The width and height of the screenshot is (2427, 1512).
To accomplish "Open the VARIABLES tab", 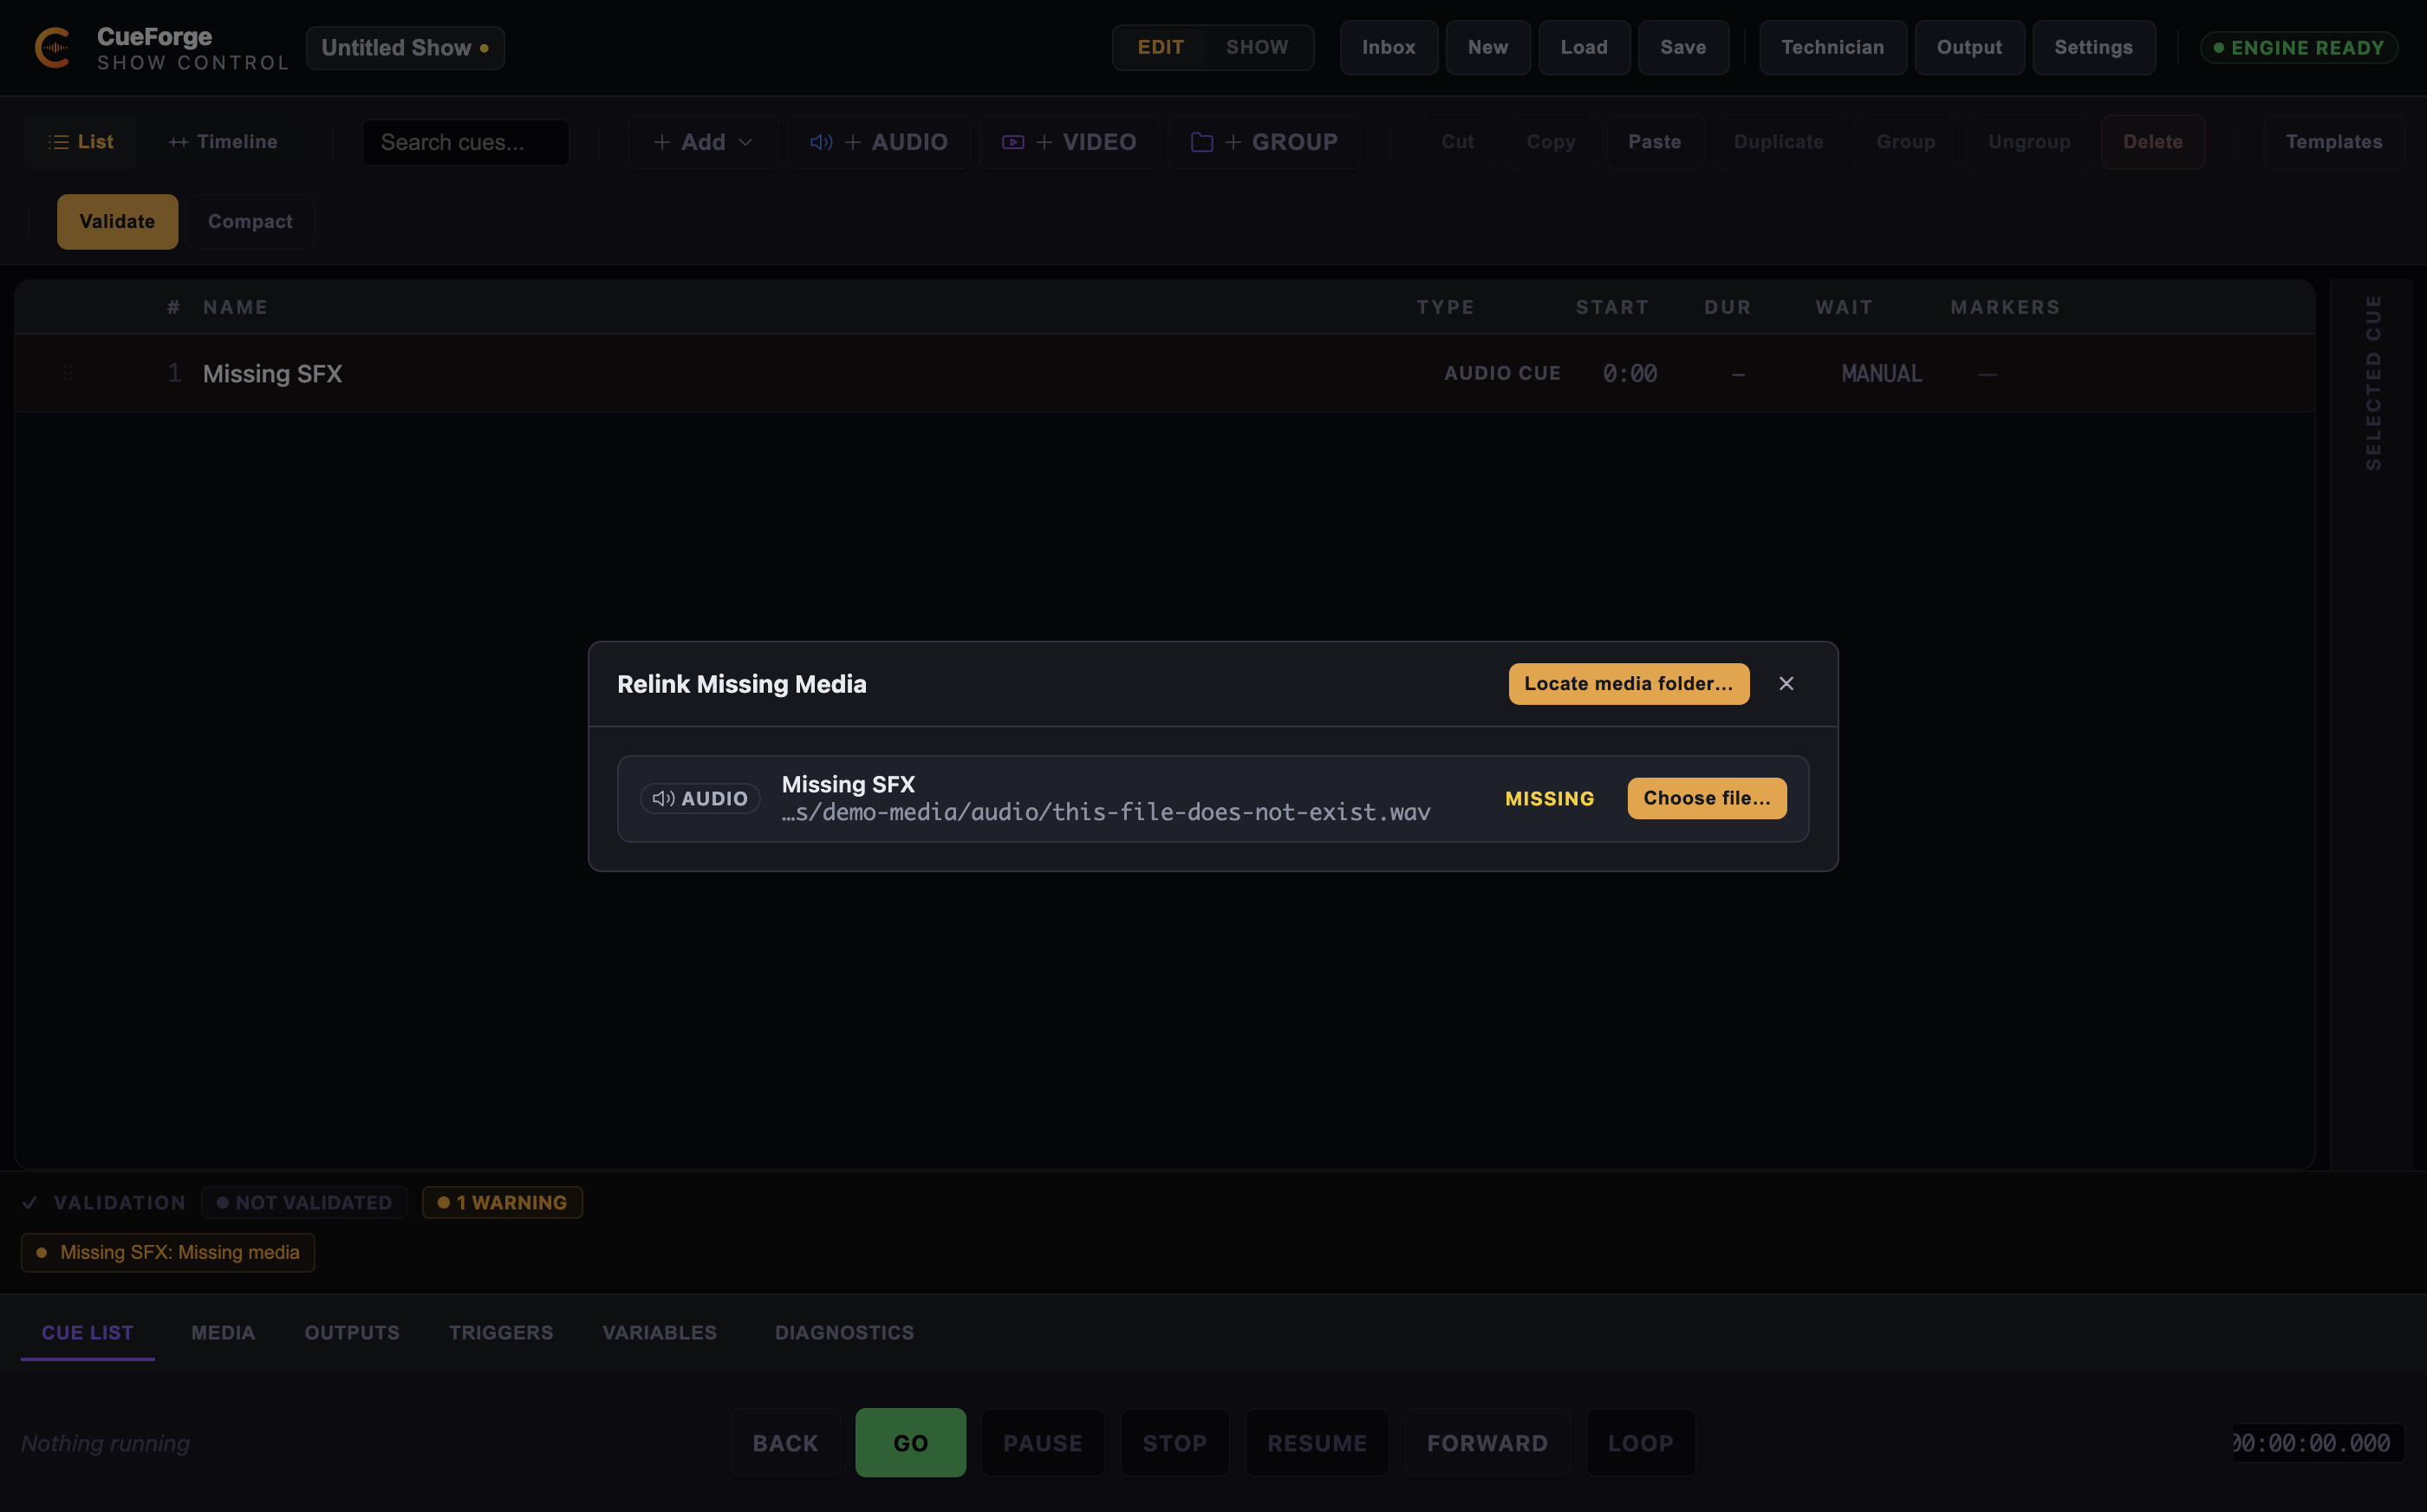I will pos(660,1332).
